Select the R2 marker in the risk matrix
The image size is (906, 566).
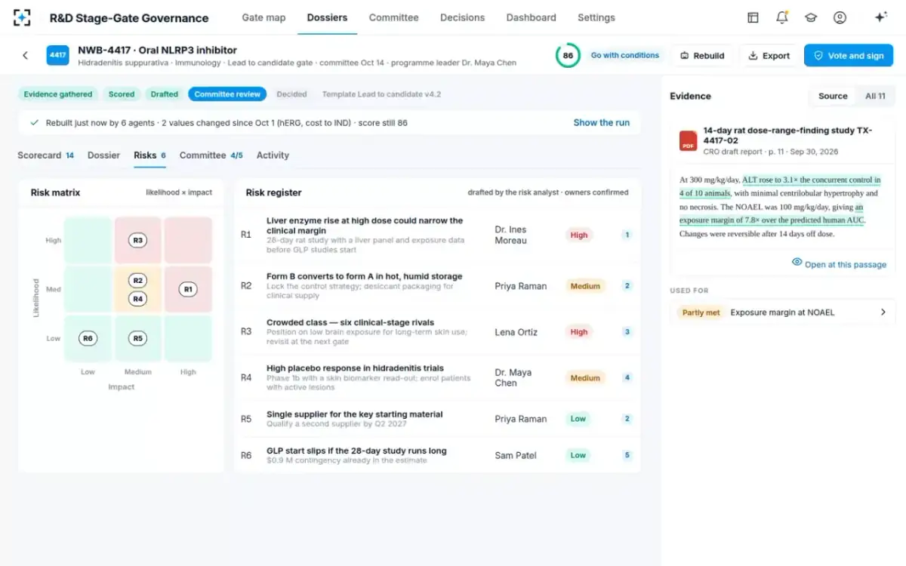point(137,280)
